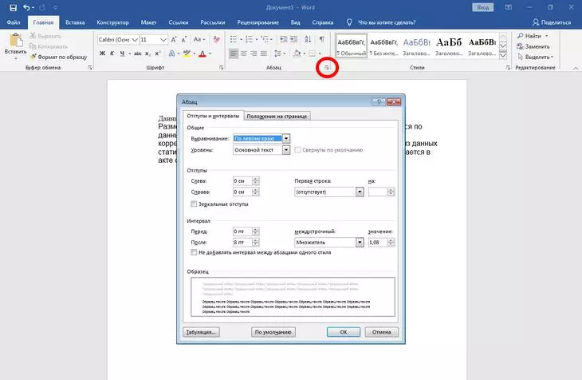Check 'Не добавлять интервал между абзацами' box

click(x=195, y=252)
